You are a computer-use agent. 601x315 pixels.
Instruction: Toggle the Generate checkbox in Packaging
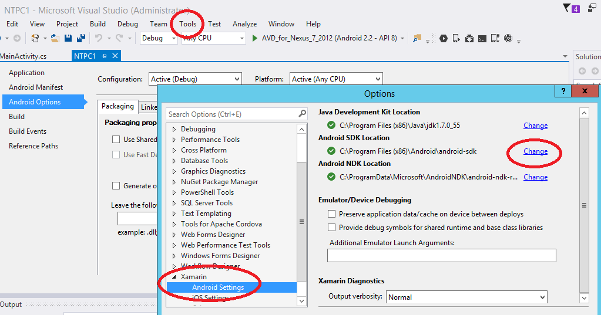click(x=116, y=185)
